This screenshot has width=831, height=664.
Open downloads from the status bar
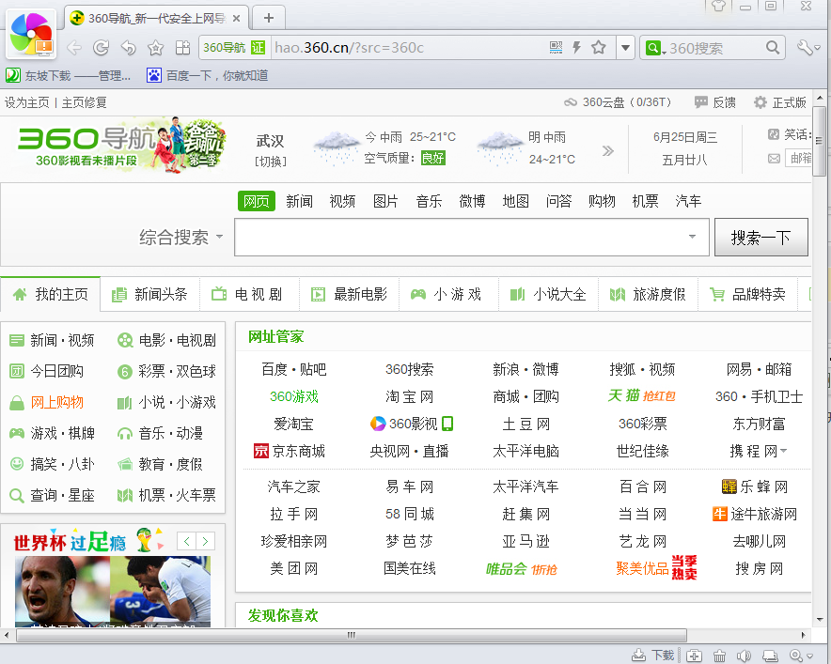point(654,656)
